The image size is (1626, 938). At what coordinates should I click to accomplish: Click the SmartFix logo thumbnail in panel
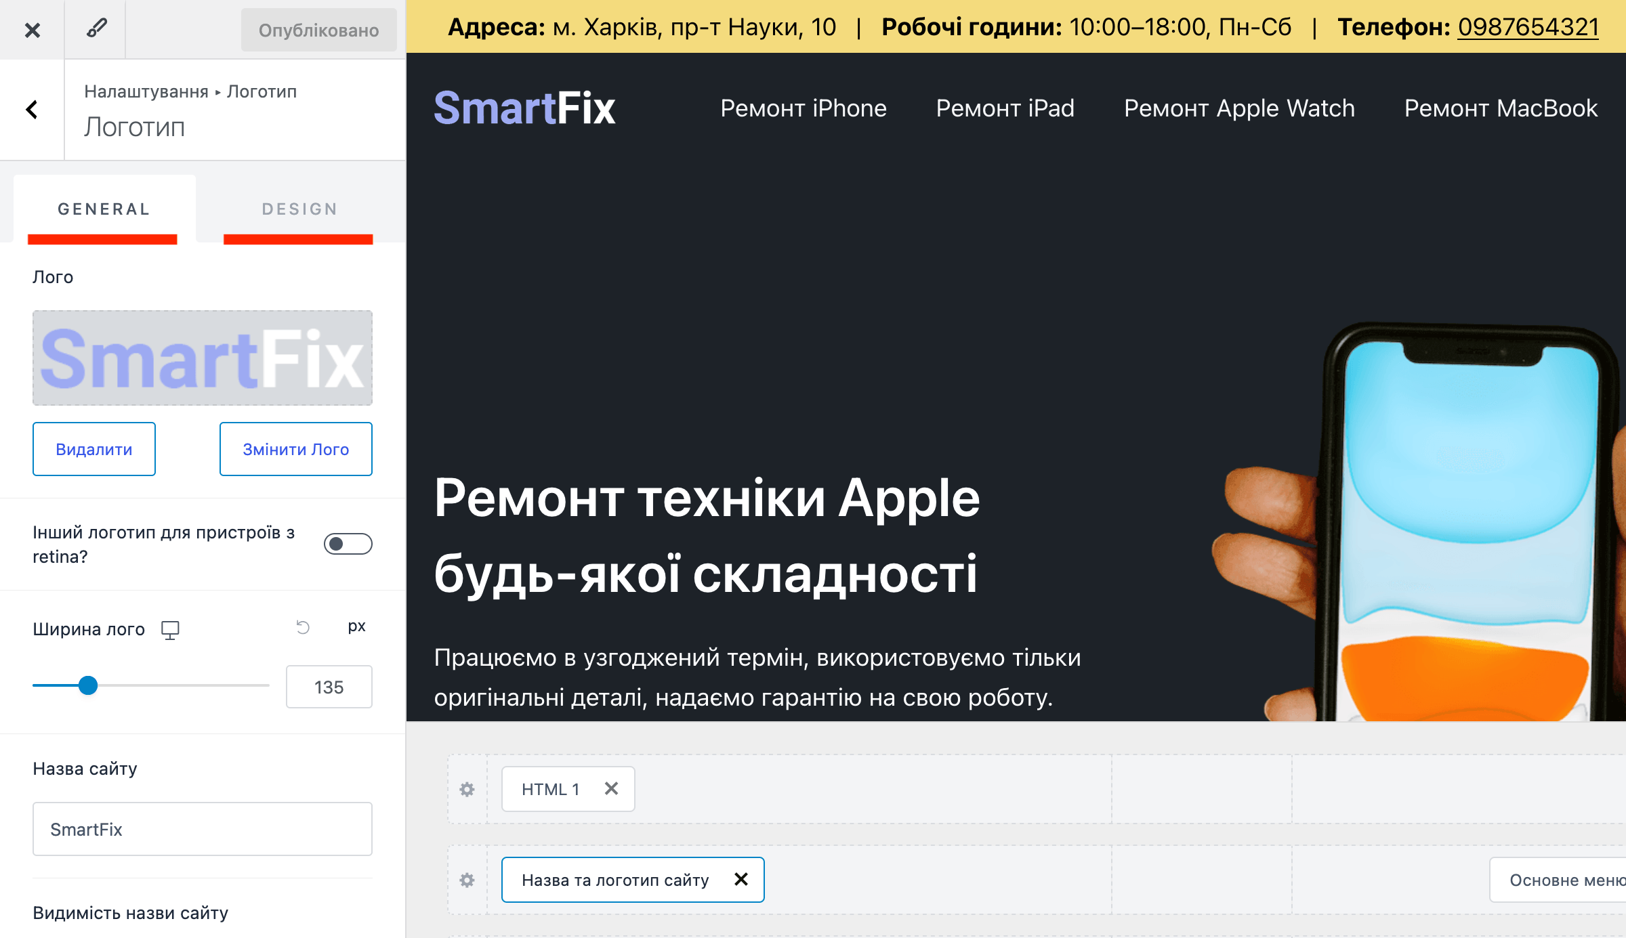(203, 358)
